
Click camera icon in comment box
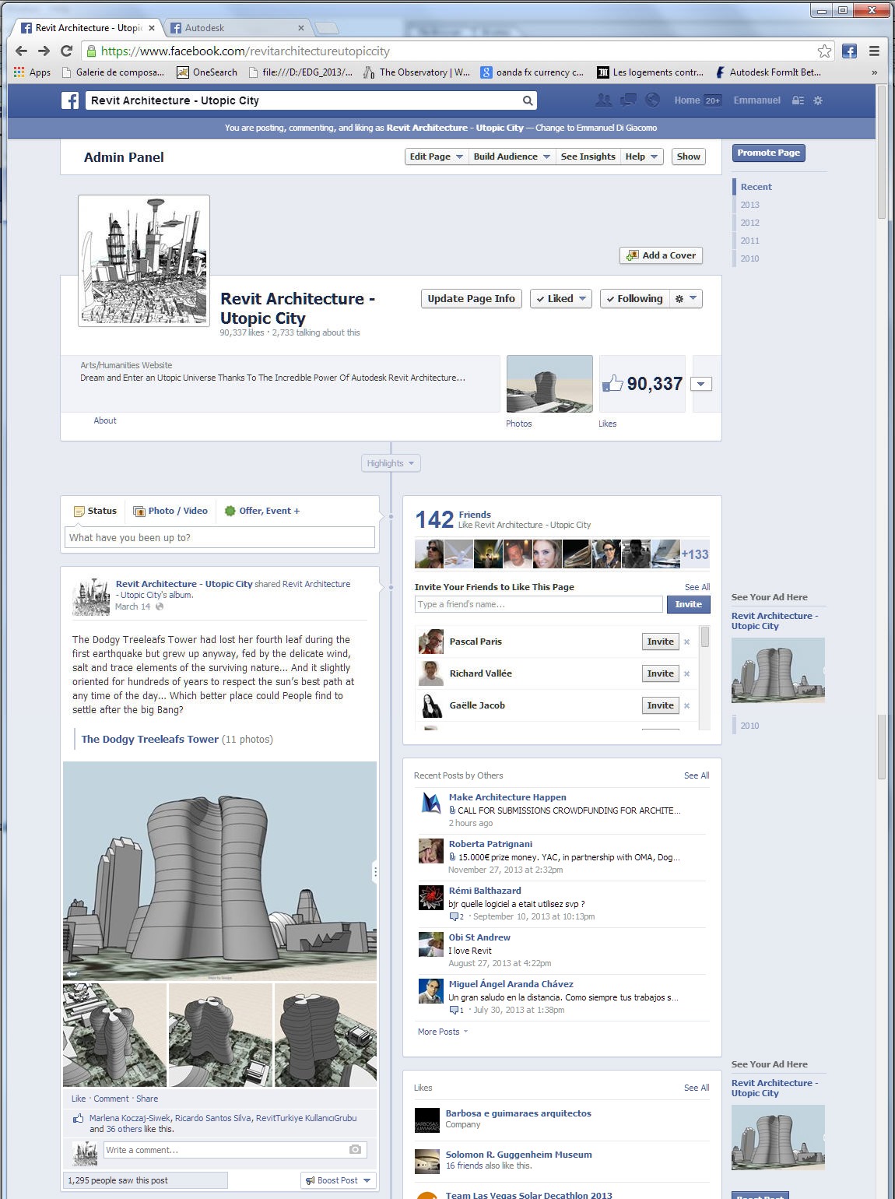click(355, 1150)
